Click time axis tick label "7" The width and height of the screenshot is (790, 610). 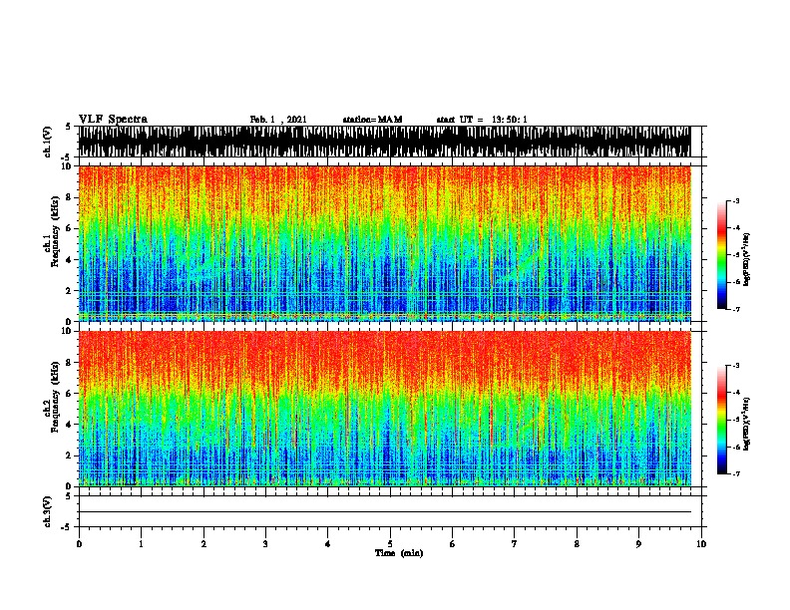(x=515, y=544)
